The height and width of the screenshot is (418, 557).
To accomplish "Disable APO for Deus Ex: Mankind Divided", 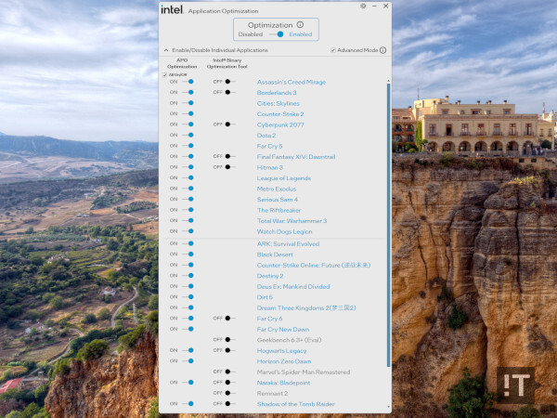I will [188, 286].
